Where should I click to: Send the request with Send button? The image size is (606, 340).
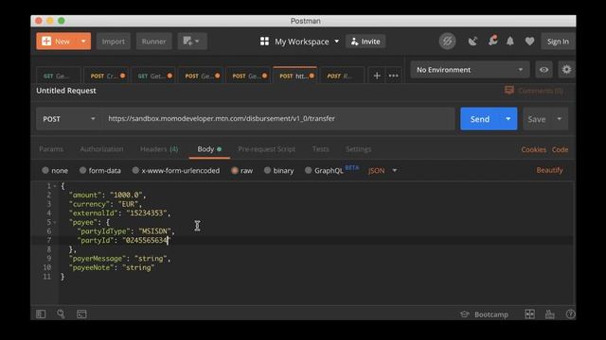tap(480, 119)
